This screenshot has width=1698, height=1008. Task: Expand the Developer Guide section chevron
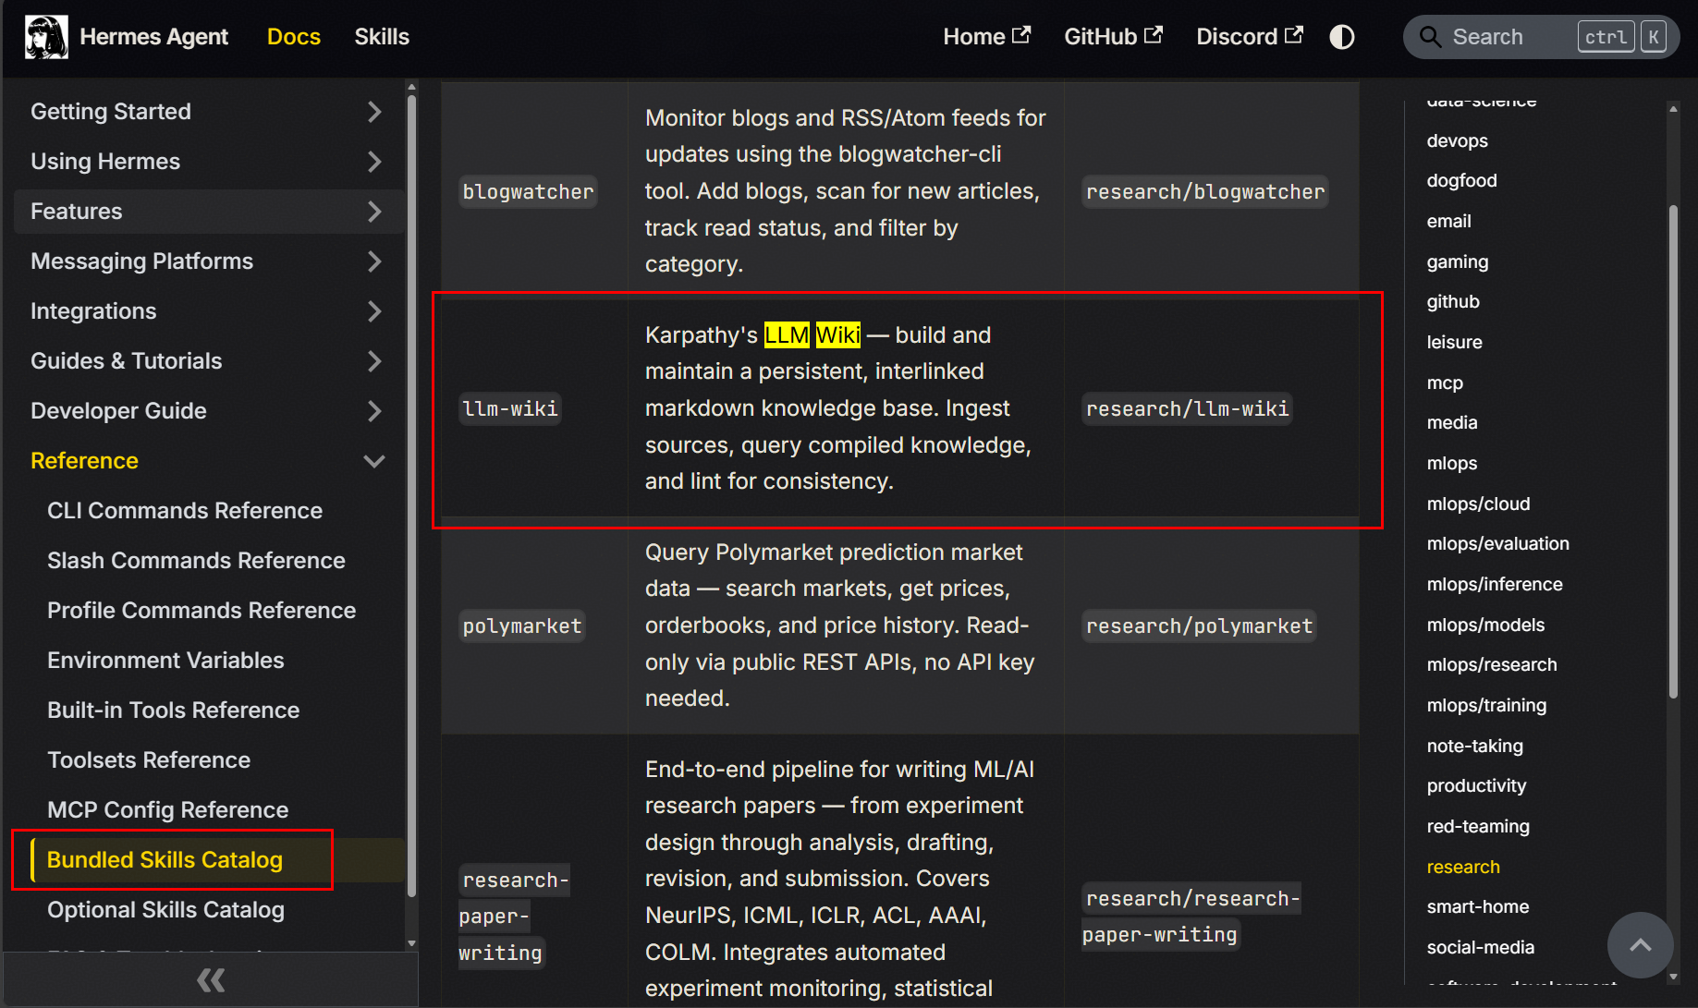tap(374, 411)
